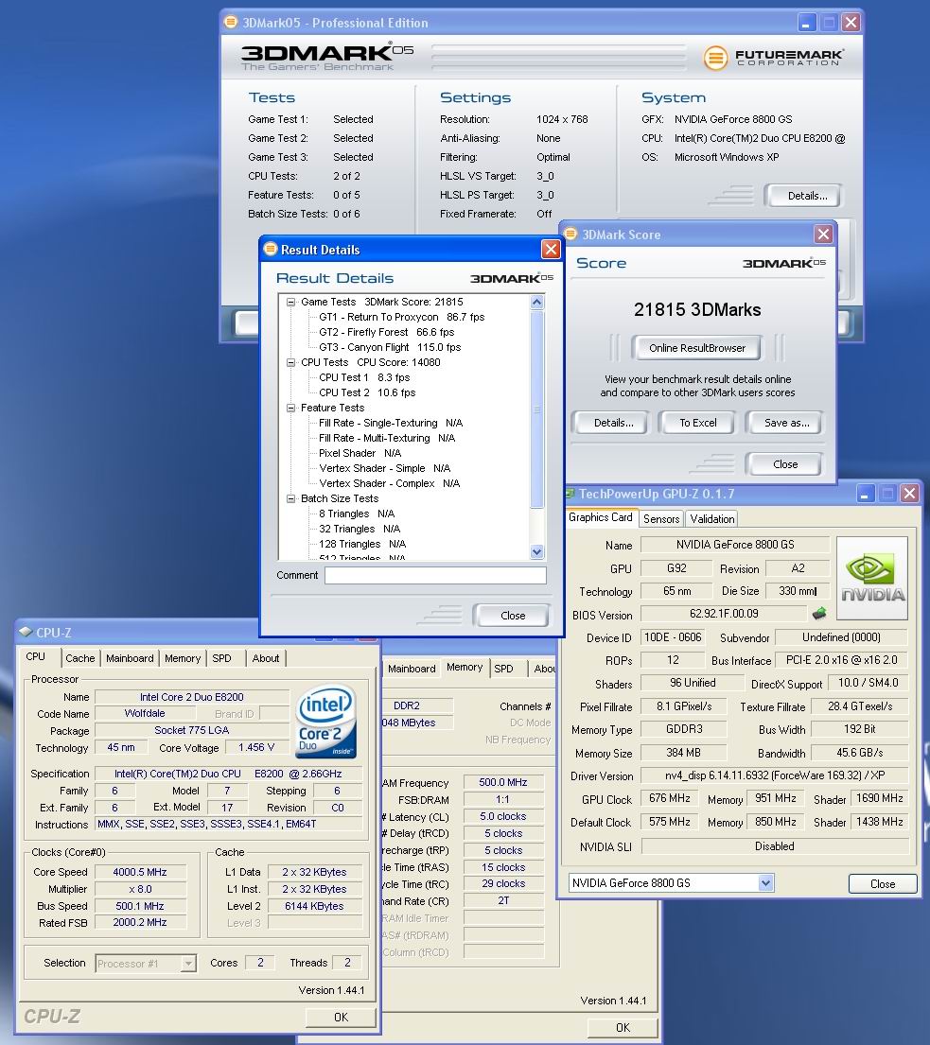The width and height of the screenshot is (930, 1045).
Task: Click Close button in 3DMark Score window
Action: coord(784,464)
